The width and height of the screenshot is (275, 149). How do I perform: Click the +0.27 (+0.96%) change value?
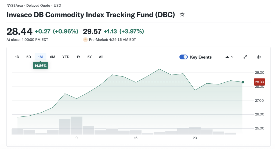(56, 31)
